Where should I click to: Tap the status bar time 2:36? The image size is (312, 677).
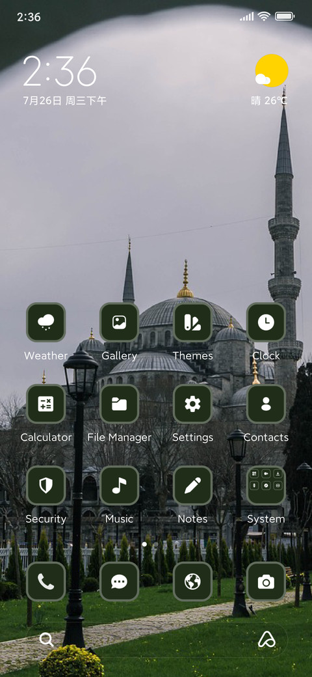click(29, 17)
